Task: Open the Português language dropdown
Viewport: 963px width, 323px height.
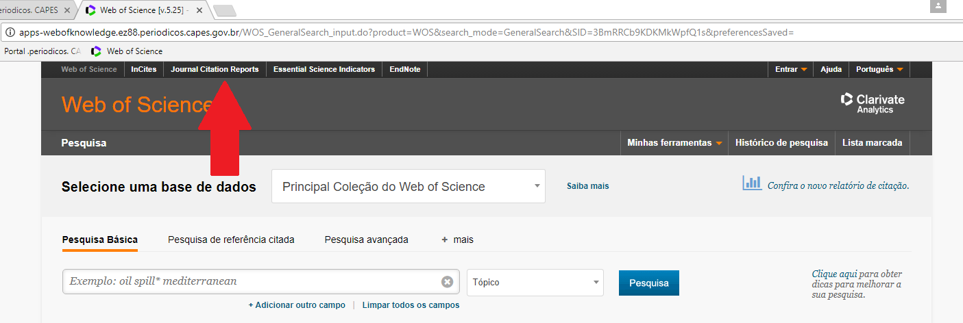Action: pyautogui.click(x=879, y=69)
